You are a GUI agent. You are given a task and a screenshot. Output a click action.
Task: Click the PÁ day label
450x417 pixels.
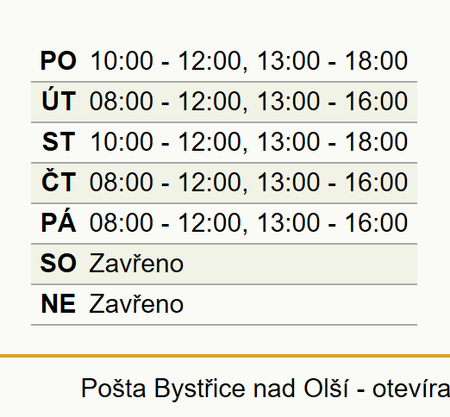pos(59,222)
